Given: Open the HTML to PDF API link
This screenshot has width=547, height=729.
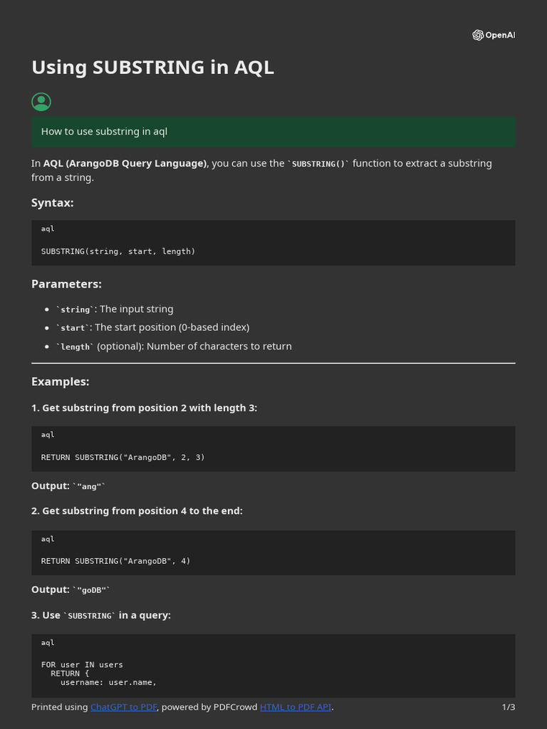Looking at the screenshot, I should click(x=296, y=707).
